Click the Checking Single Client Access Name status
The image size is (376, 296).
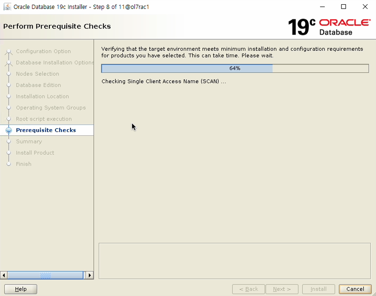(x=164, y=81)
